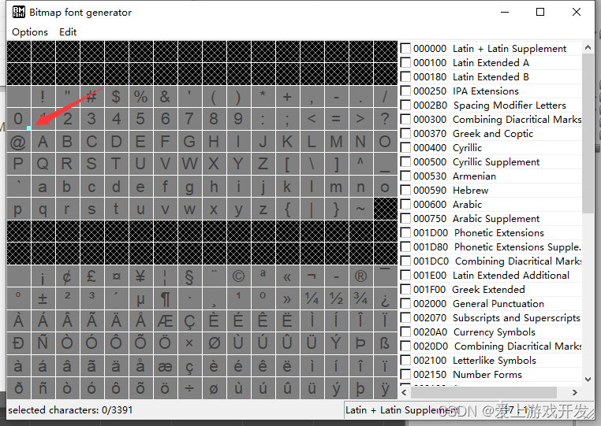Select the digit 0 glyph
The image size is (601, 426).
click(x=18, y=119)
